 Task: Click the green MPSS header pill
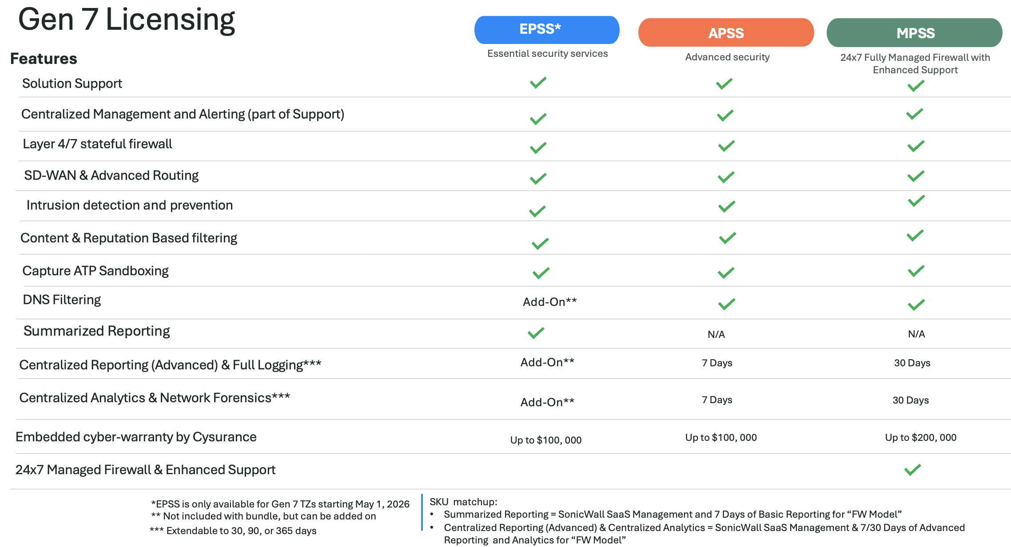pyautogui.click(x=914, y=32)
